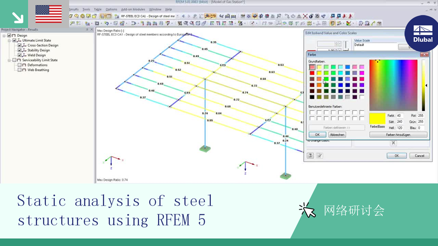Screen dimensions: 438x246
Task: Click the previous arrow next to RF-STEEL dropdown
Action: [183, 16]
